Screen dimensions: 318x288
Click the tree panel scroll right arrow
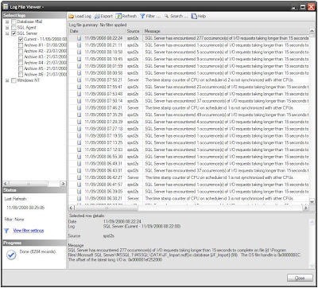point(63,184)
